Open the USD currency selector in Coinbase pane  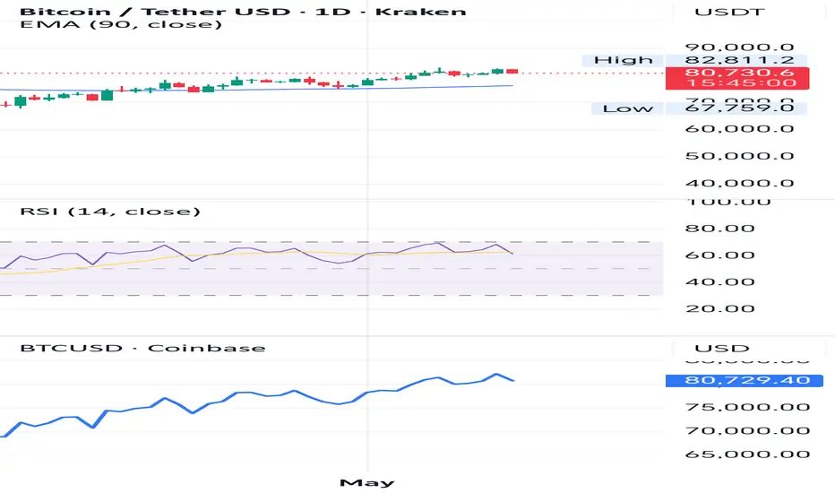point(721,349)
